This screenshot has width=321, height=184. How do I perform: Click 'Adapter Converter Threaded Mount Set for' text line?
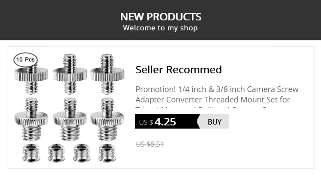coord(212,100)
